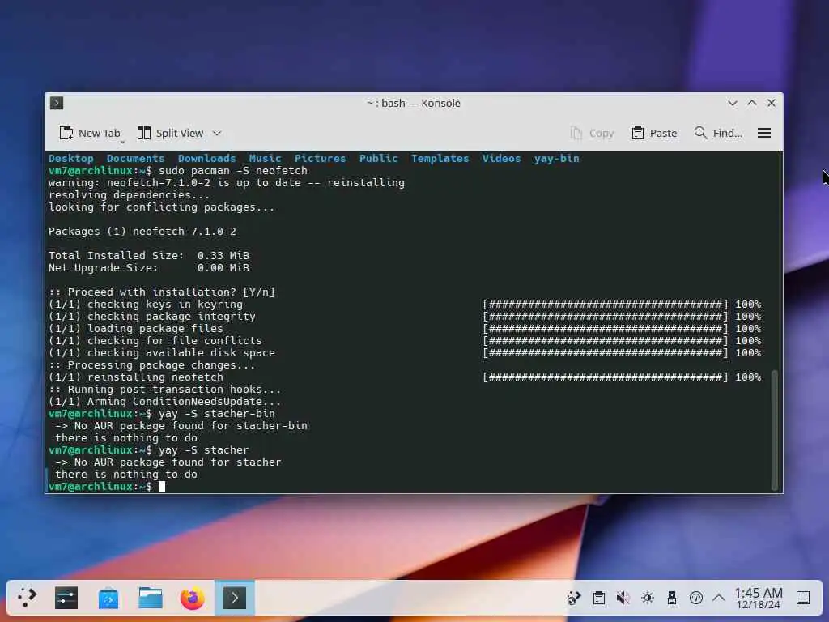
Task: Launch Firefox from the taskbar
Action: (x=193, y=599)
